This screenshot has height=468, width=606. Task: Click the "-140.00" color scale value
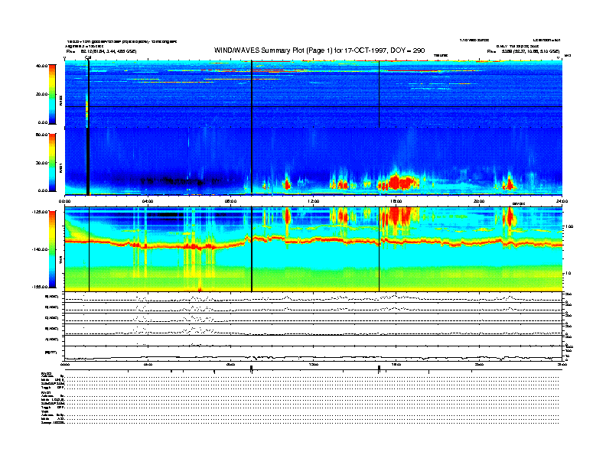pos(40,249)
